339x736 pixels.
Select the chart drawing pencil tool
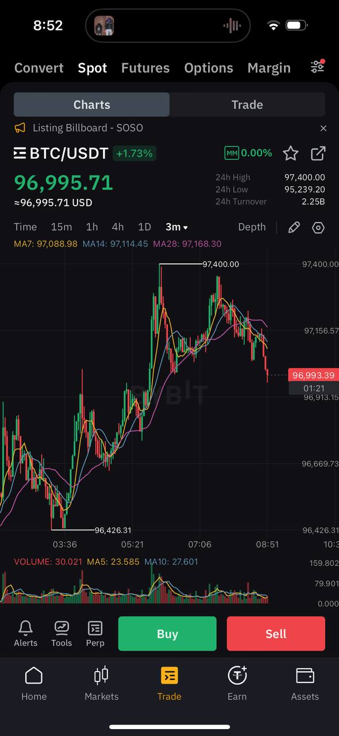pyautogui.click(x=294, y=227)
